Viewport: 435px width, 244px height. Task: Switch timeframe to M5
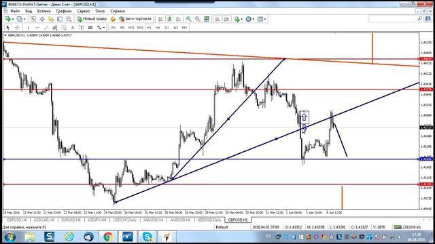(x=122, y=27)
